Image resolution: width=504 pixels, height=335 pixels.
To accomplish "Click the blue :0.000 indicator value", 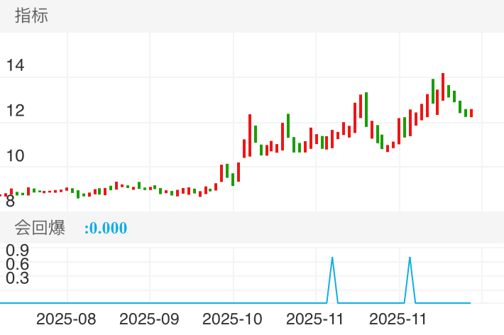I will click(106, 229).
